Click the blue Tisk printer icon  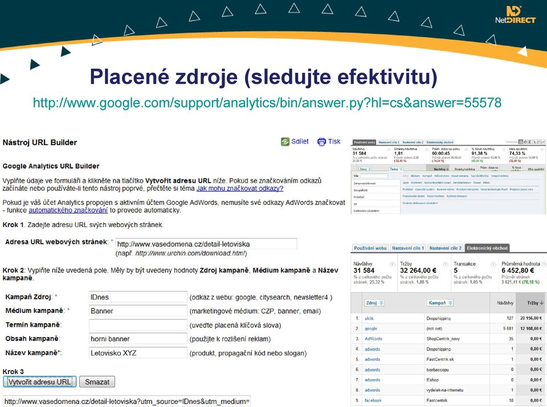(321, 142)
